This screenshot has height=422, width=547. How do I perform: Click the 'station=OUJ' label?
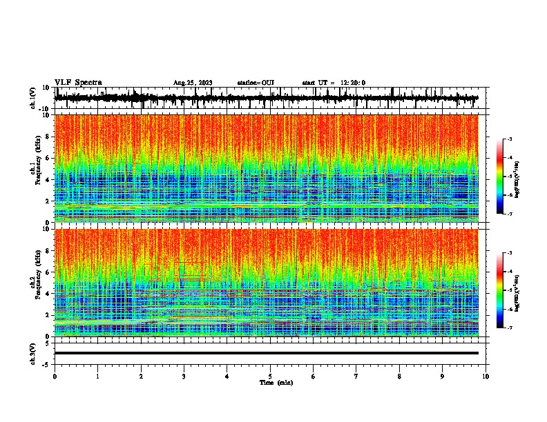(256, 83)
